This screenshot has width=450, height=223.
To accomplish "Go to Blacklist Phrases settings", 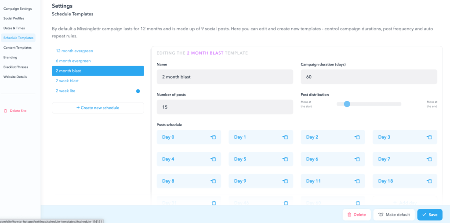I will coord(17,67).
